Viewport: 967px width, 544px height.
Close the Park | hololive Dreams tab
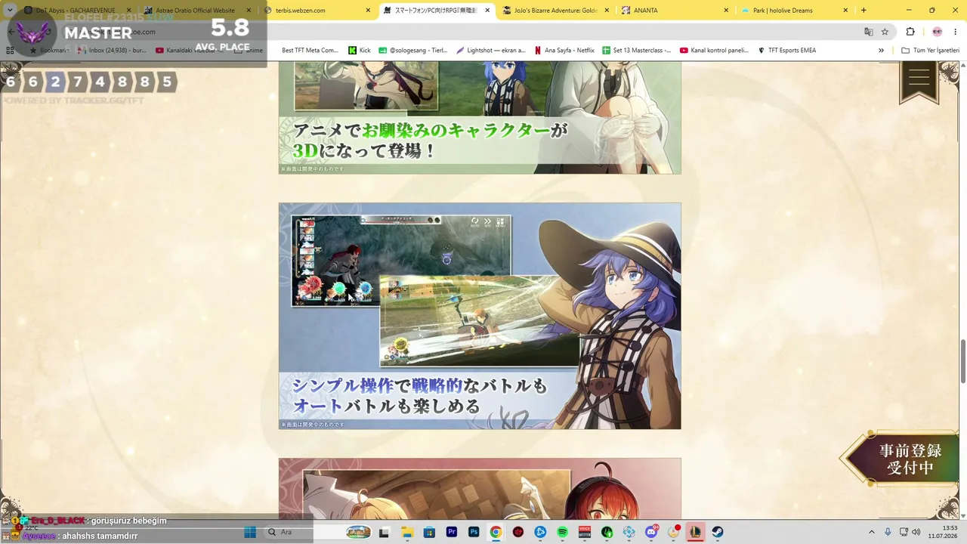845,11
